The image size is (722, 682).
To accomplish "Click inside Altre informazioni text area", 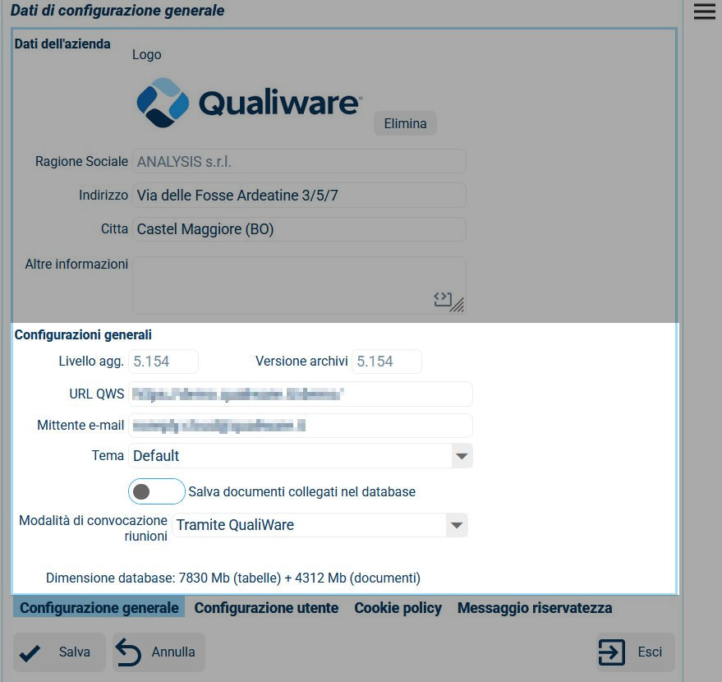I will tap(299, 285).
